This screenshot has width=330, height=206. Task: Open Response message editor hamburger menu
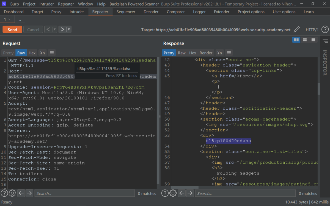(x=229, y=53)
